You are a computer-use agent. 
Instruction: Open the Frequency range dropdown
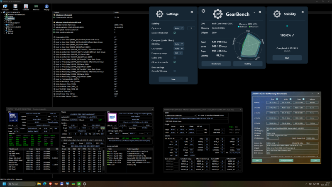click(178, 53)
